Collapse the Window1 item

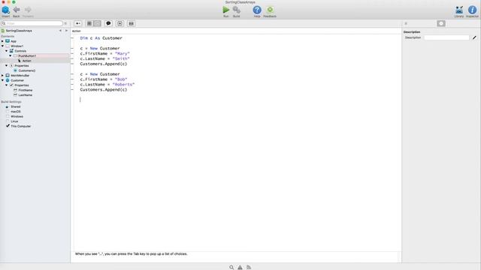[x=2, y=46]
